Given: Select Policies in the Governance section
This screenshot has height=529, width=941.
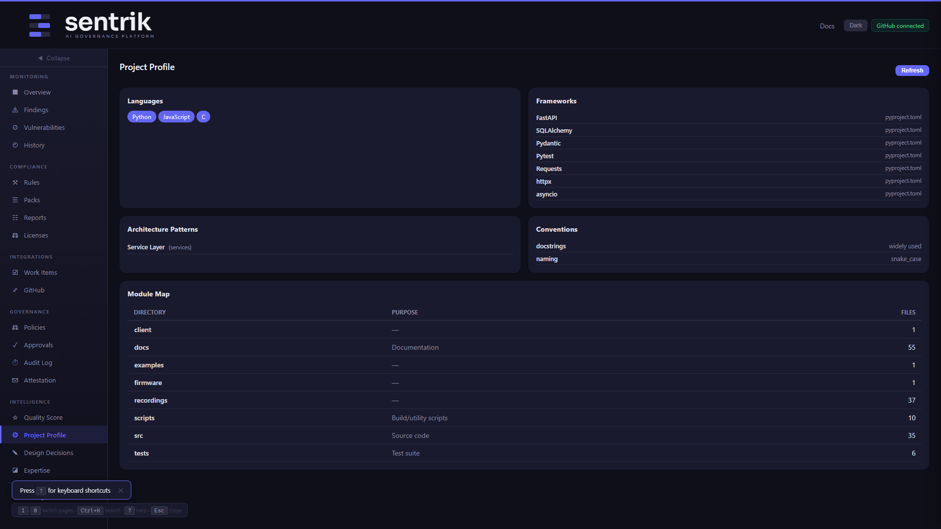Looking at the screenshot, I should (x=34, y=327).
